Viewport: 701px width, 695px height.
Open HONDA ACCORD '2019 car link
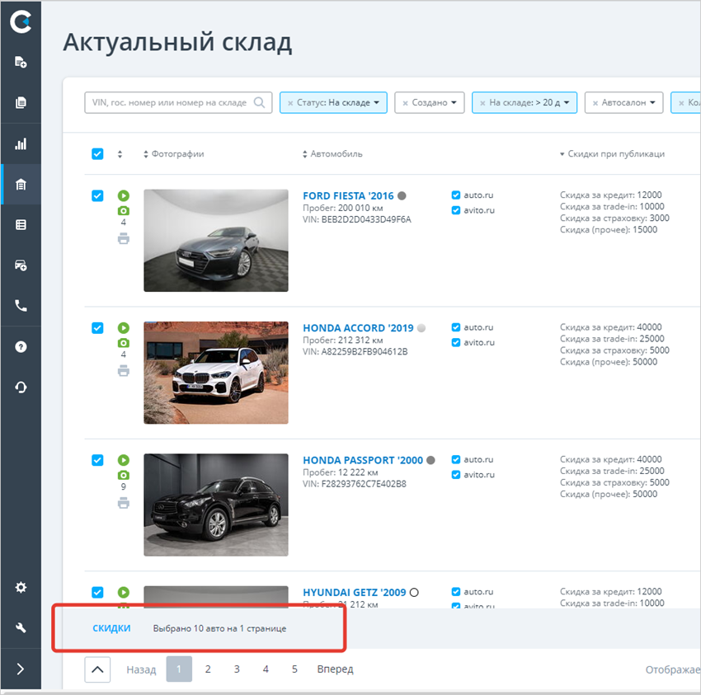pyautogui.click(x=358, y=328)
